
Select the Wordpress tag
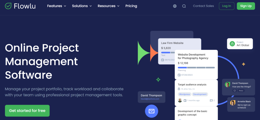coord(184,94)
